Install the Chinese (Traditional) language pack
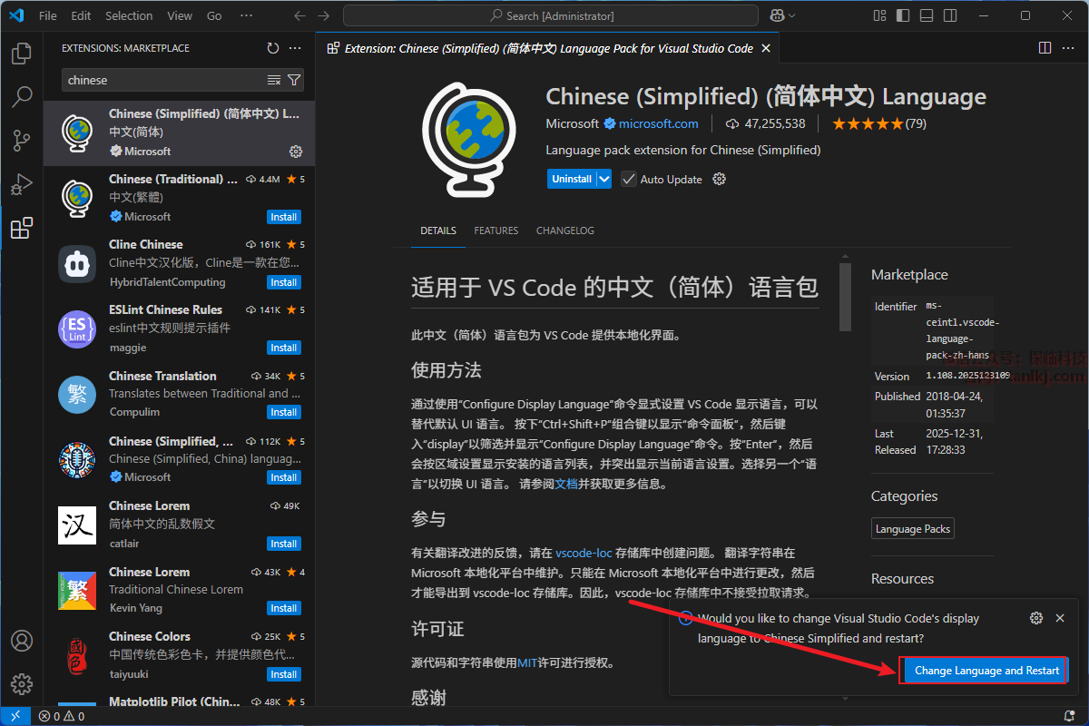This screenshot has height=726, width=1089. point(283,217)
